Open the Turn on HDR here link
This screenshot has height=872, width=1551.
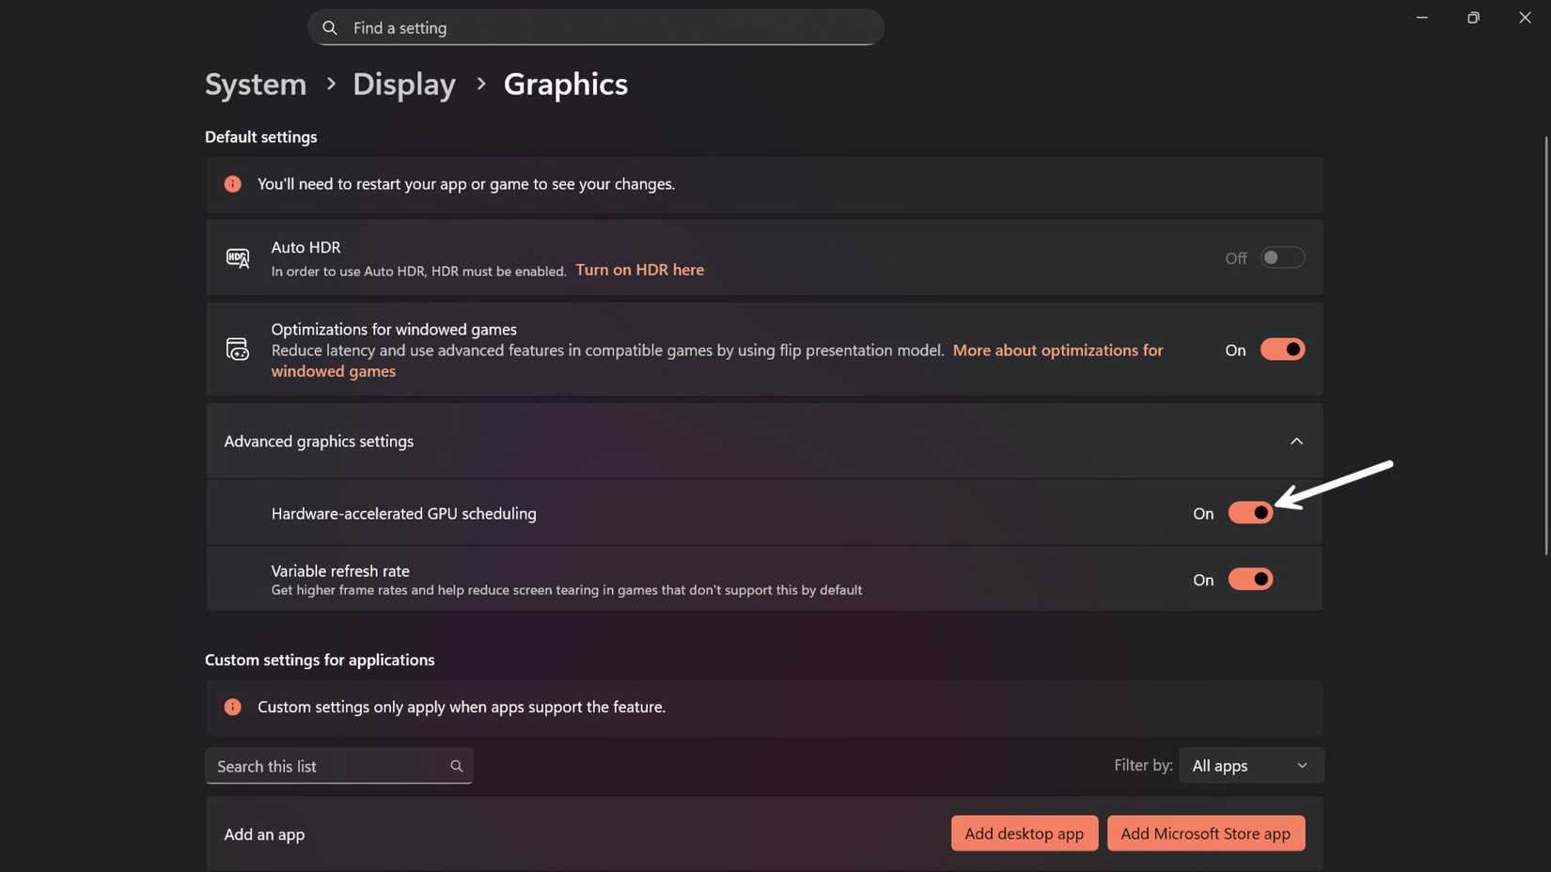pyautogui.click(x=639, y=270)
